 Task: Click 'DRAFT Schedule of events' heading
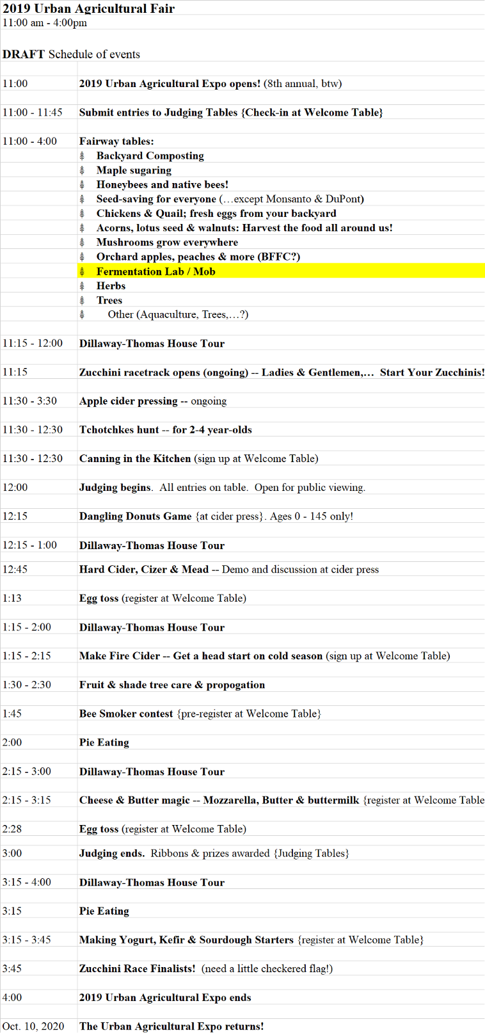(71, 54)
